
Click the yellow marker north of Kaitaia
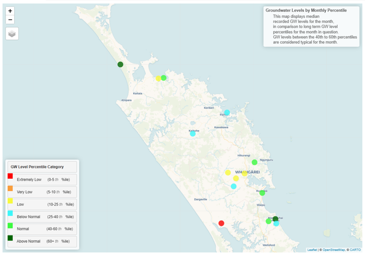158,78
